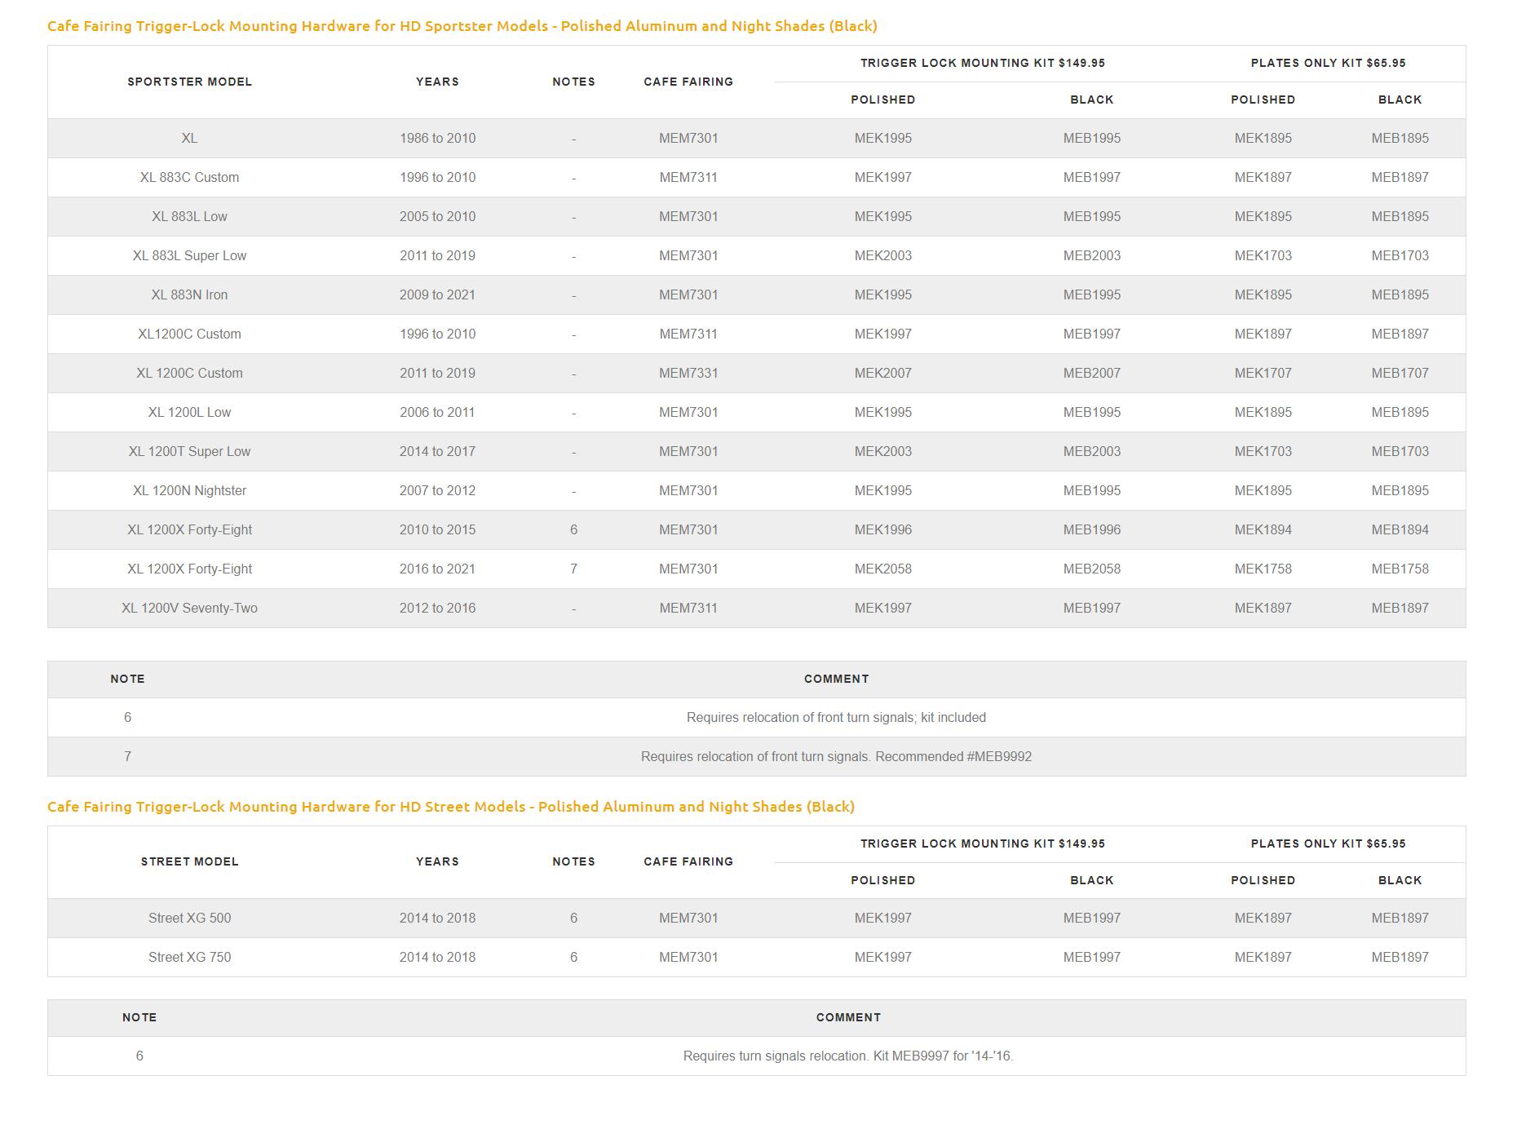Image resolution: width=1517 pixels, height=1129 pixels.
Task: Click the XL 1200N Nightster model cell
Action: pyautogui.click(x=189, y=490)
